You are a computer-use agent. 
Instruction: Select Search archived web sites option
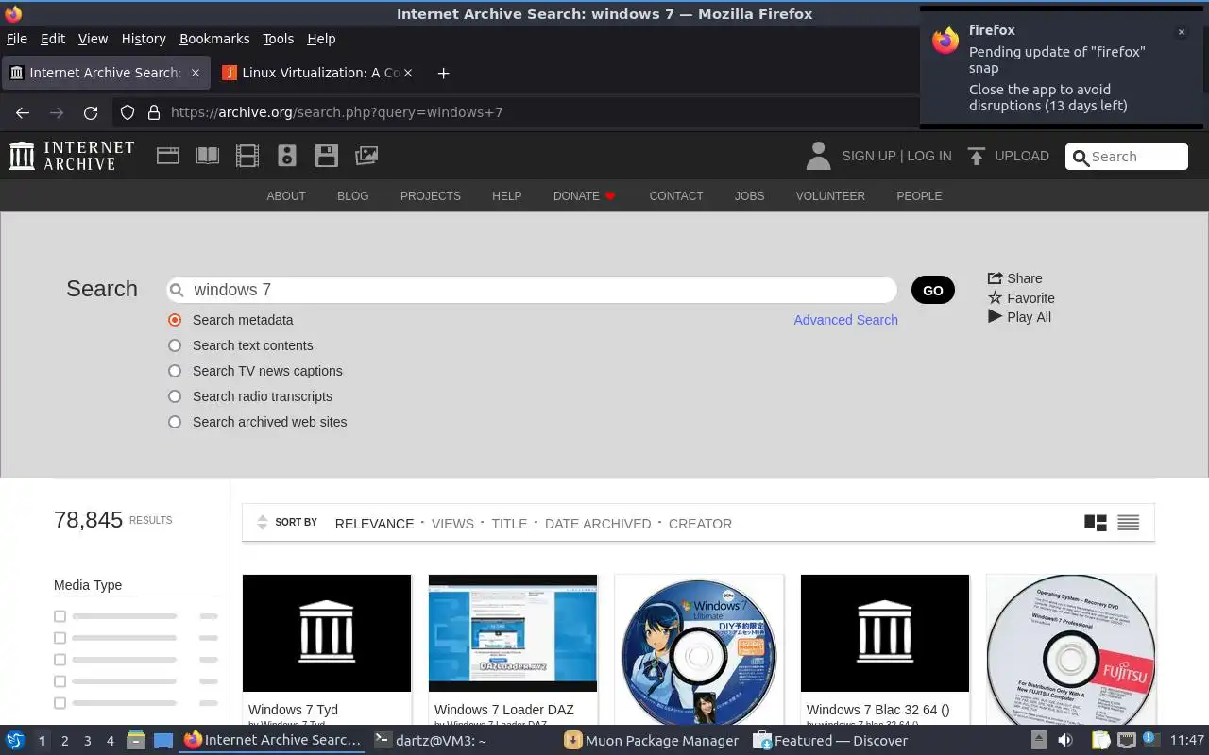click(175, 422)
